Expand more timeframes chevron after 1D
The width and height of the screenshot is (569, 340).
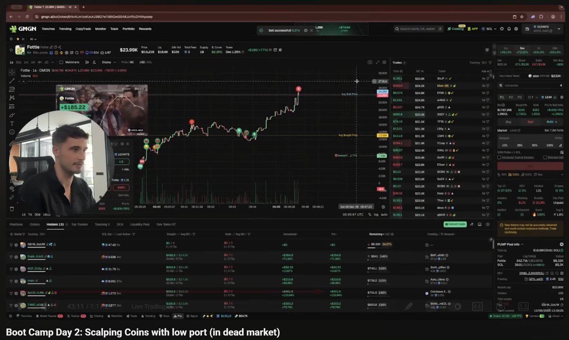[x=52, y=62]
